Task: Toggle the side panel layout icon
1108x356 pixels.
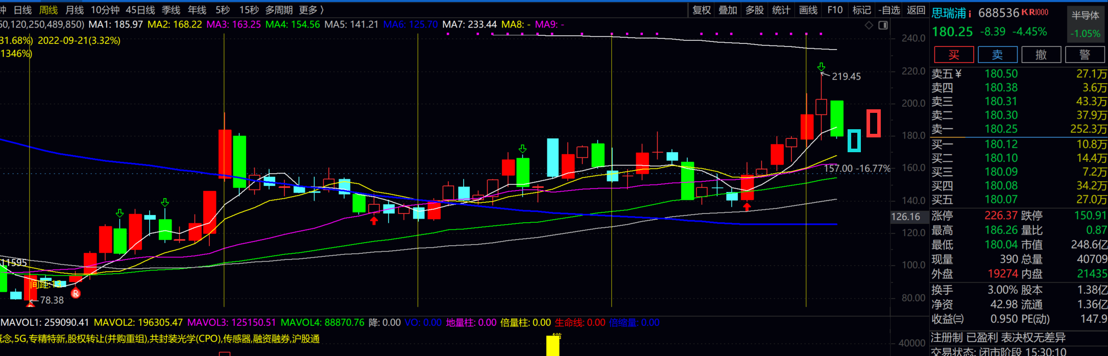Action: [883, 25]
